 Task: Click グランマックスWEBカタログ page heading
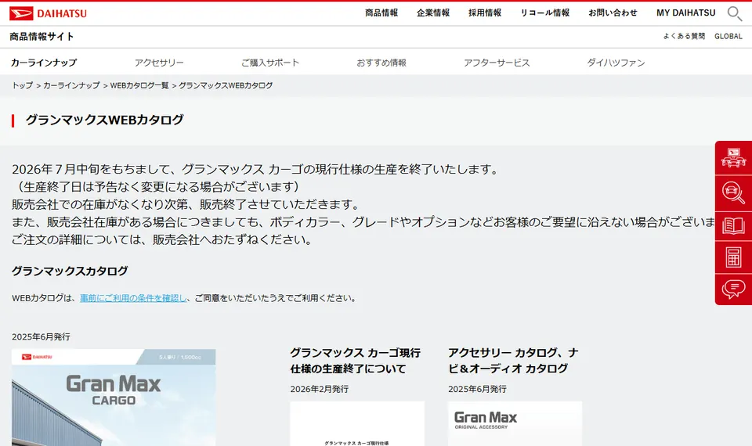click(104, 120)
